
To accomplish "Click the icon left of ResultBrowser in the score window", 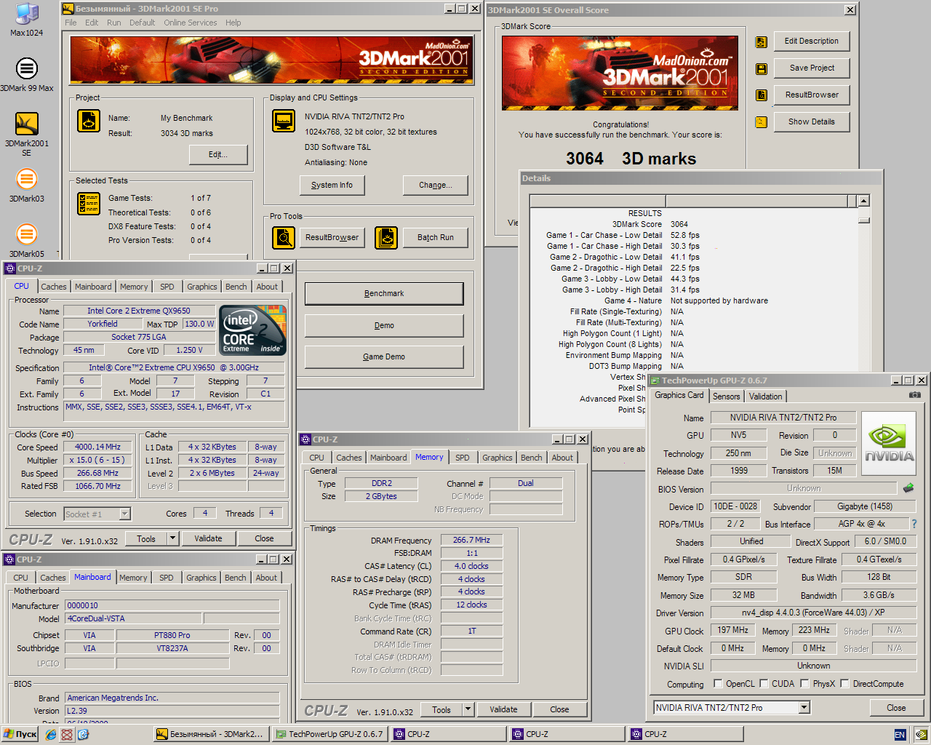I will pos(762,95).
